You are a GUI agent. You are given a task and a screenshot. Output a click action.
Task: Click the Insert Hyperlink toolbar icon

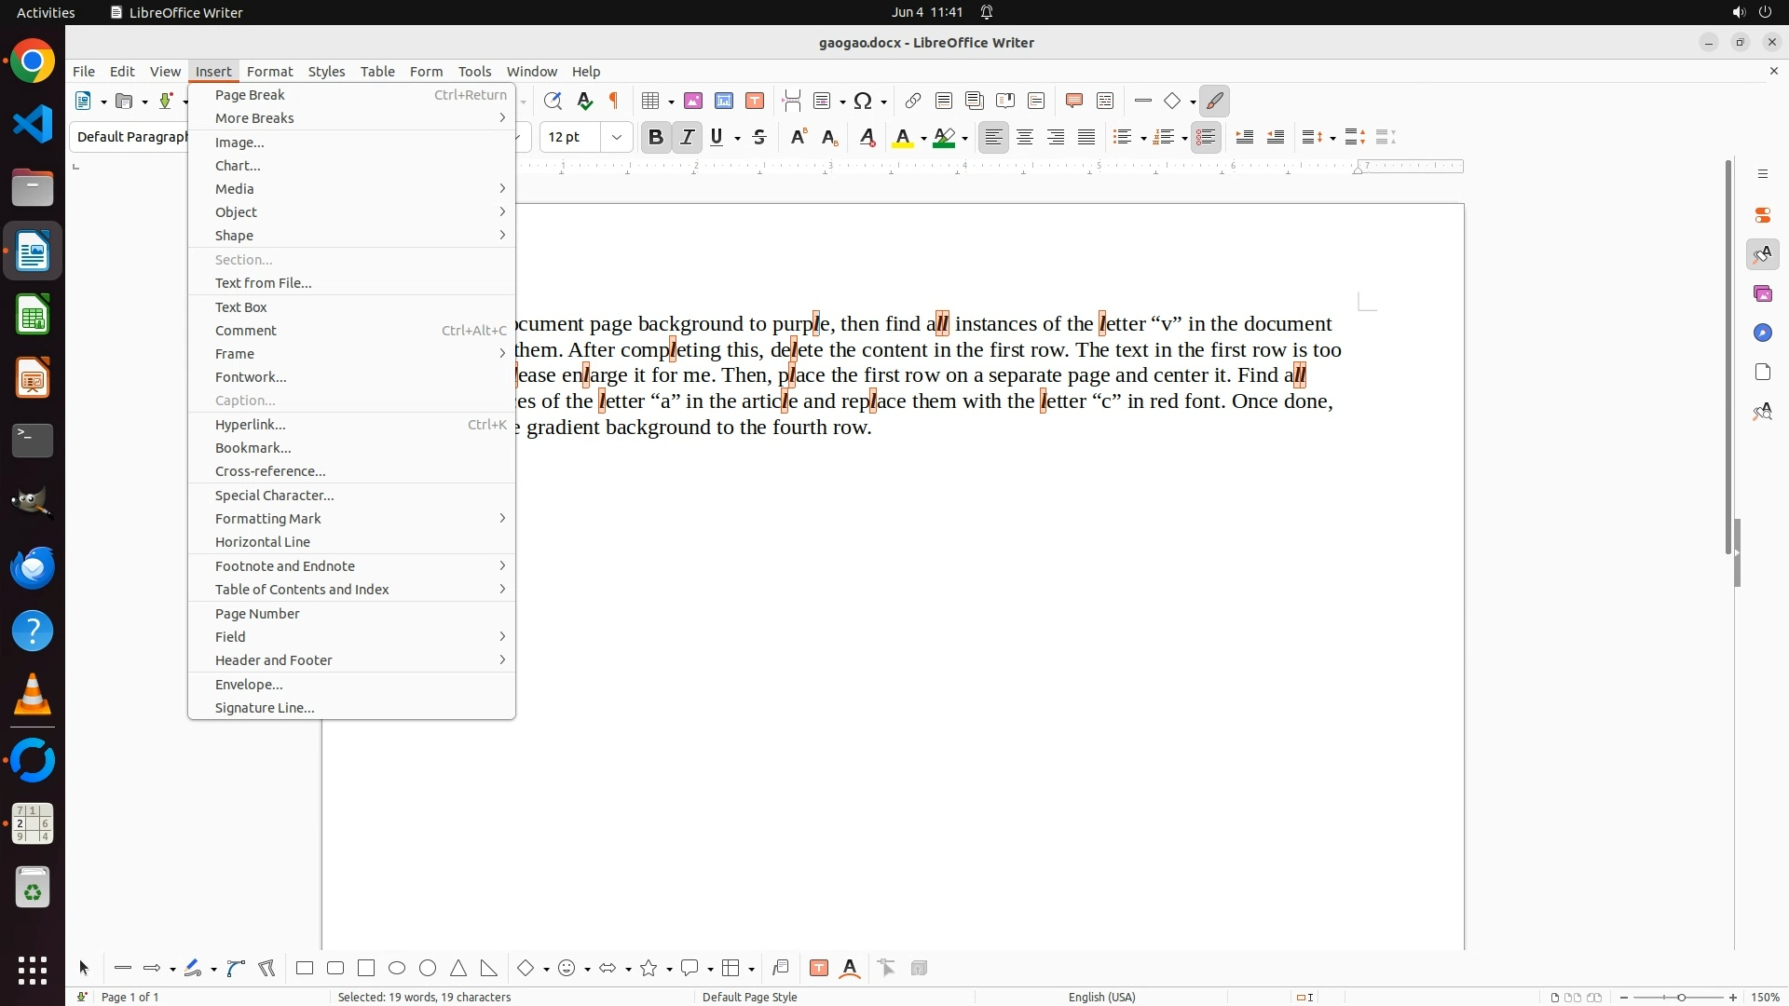pyautogui.click(x=913, y=101)
